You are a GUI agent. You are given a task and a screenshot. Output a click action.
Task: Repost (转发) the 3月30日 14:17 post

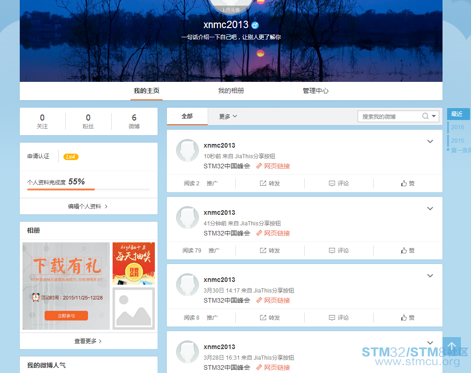[270, 318]
